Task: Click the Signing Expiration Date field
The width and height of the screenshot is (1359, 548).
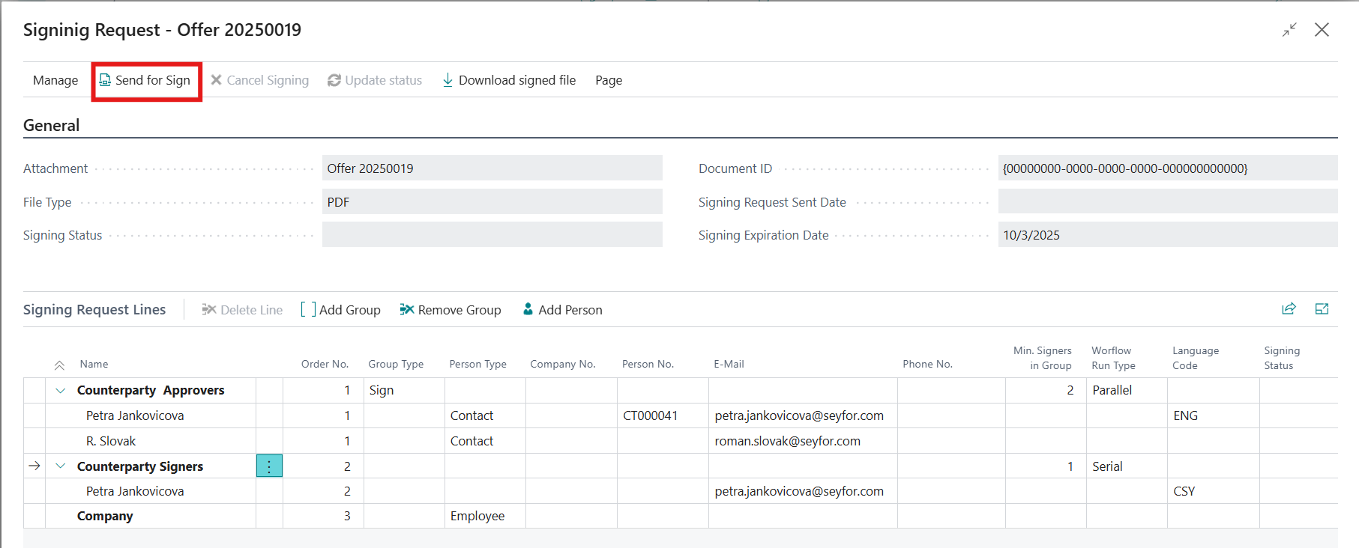Action: pos(1166,235)
